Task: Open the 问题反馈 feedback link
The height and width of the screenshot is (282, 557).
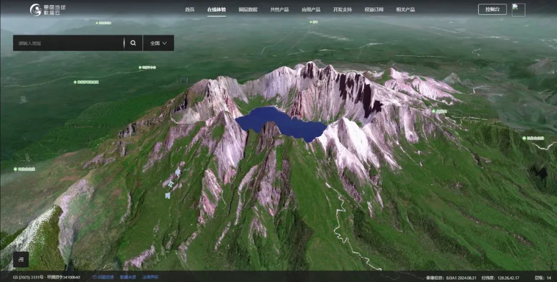Action: 104,277
